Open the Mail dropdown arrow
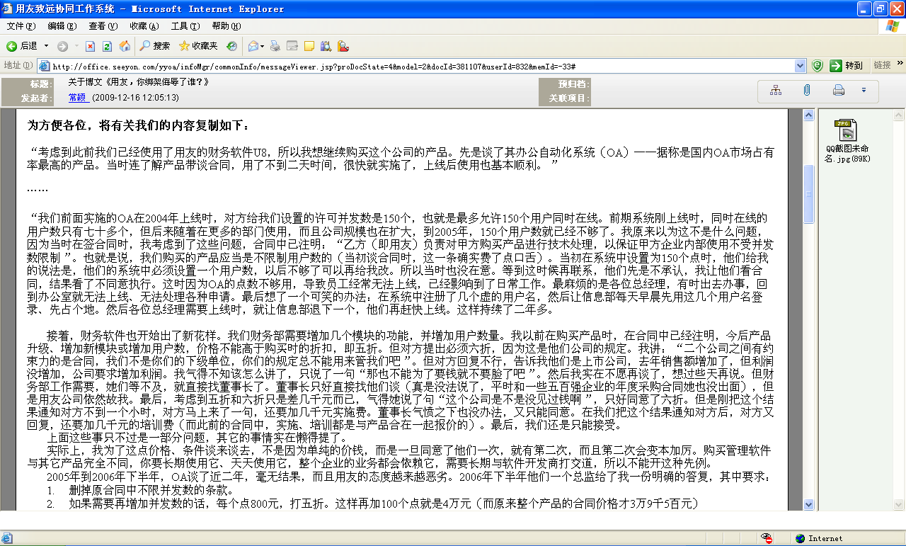906x546 pixels. (263, 46)
